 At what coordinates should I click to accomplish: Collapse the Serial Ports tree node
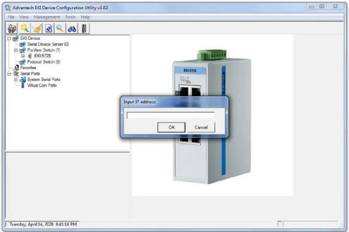(9, 74)
